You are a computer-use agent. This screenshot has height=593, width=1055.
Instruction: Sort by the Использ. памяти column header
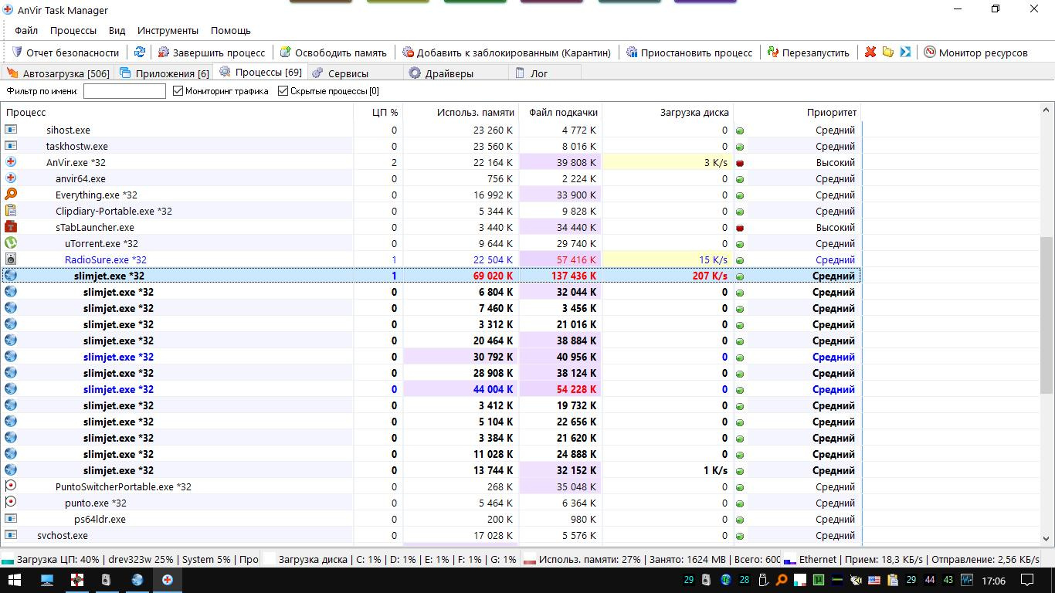461,112
